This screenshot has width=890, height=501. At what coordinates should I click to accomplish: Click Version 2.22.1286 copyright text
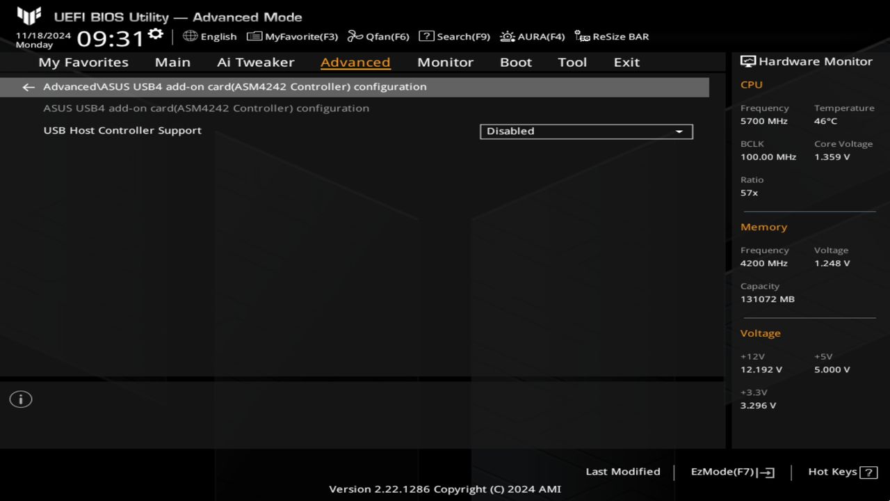click(x=445, y=489)
